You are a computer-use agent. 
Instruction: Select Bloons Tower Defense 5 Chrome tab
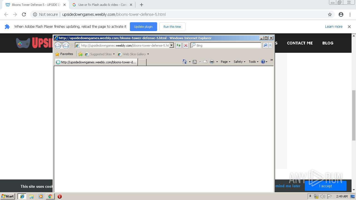[x=35, y=5]
